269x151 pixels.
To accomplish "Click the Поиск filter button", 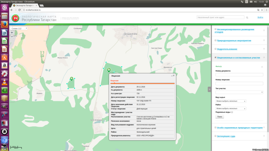I will coord(220,117).
